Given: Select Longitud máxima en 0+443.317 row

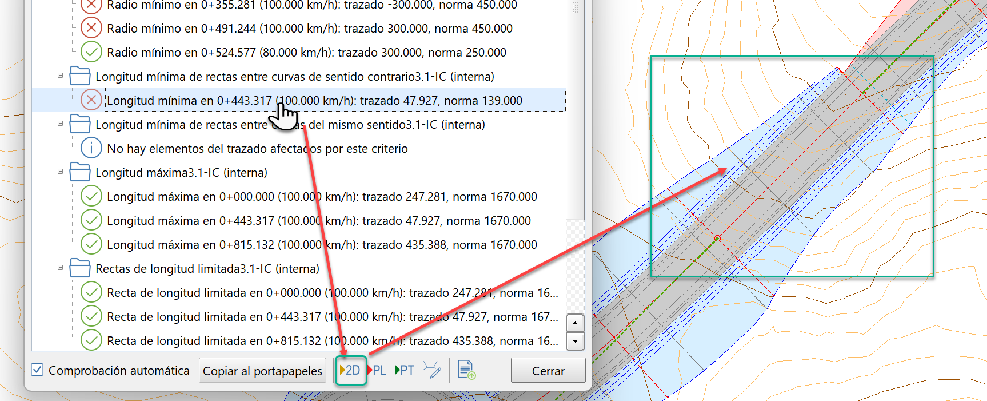Looking at the screenshot, I should 319,220.
